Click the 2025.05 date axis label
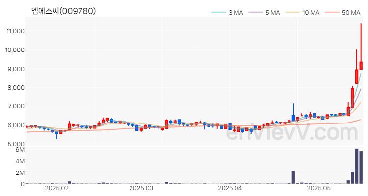Viewport: 368px width, 196px height. click(x=319, y=188)
